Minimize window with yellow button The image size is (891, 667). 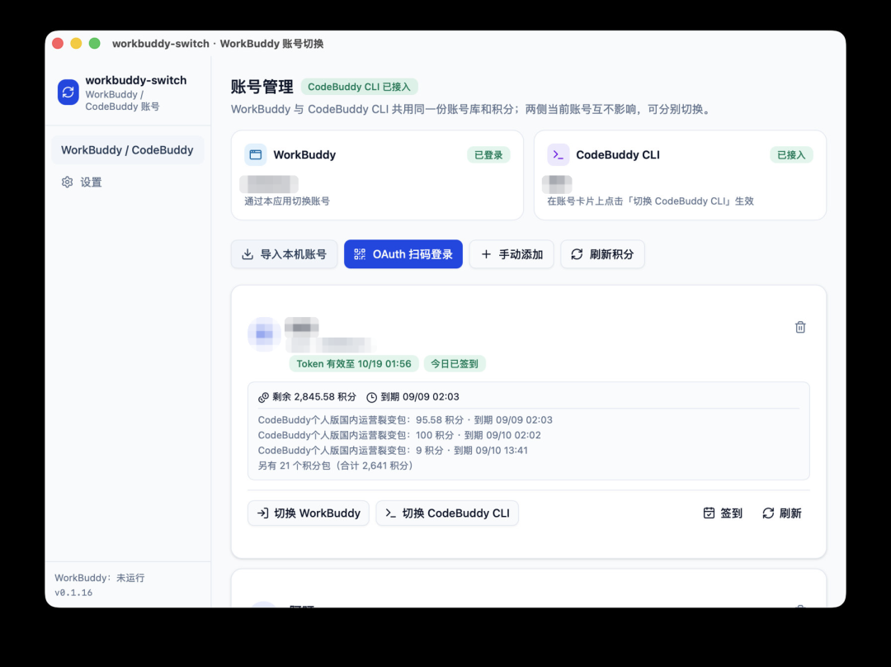pyautogui.click(x=76, y=43)
